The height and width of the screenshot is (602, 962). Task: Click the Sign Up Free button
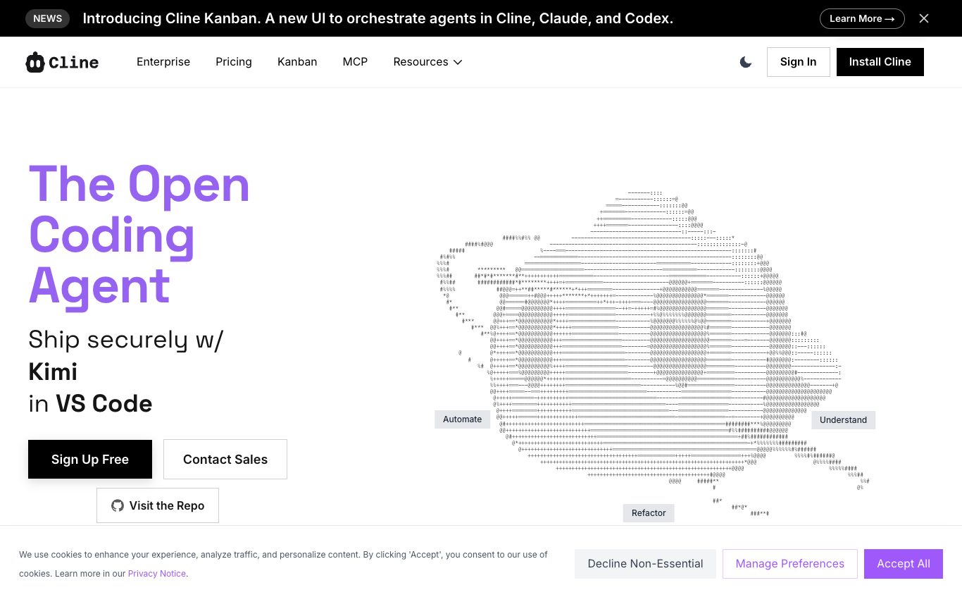click(90, 460)
